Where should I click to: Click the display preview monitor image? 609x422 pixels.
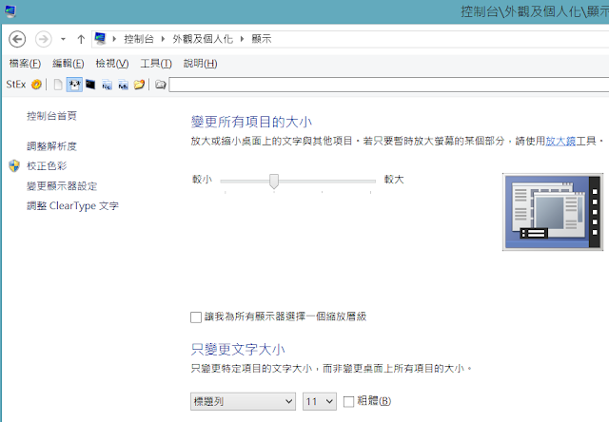[x=554, y=211]
